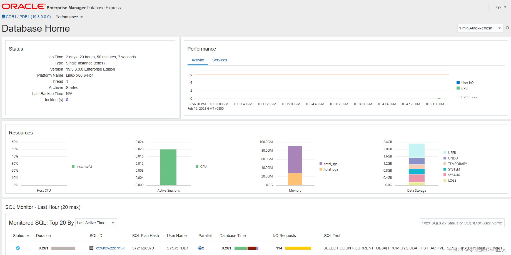The height and width of the screenshot is (255, 511).
Task: Click the SYS@PDB1 user name cell
Action: [178, 248]
